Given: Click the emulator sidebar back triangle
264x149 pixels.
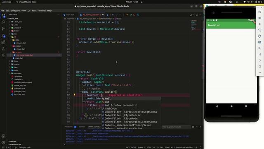Looking at the screenshot, I should coord(259,54).
